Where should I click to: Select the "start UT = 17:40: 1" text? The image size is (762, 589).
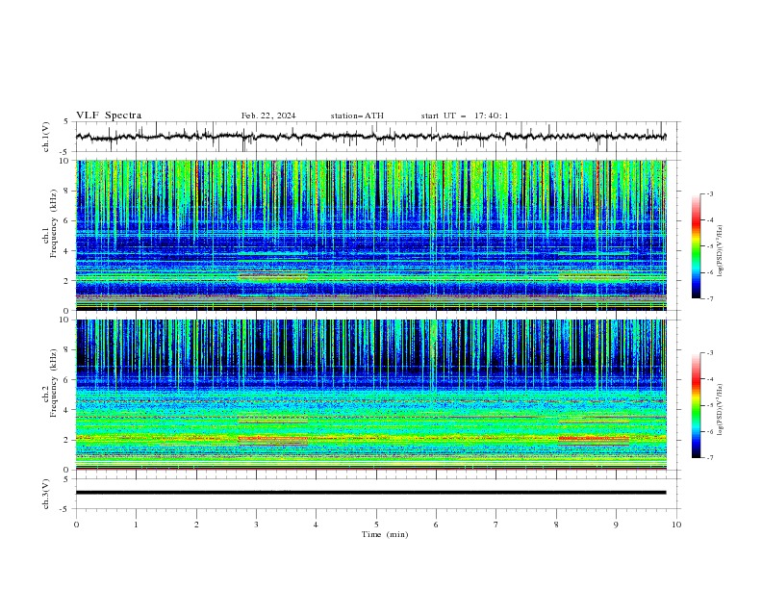click(x=465, y=115)
